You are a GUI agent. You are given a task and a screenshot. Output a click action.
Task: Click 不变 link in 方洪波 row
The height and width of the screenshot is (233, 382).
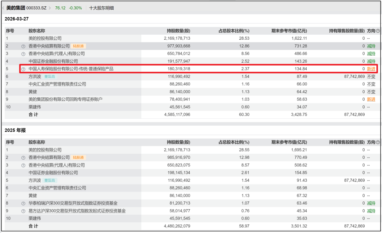371,76
